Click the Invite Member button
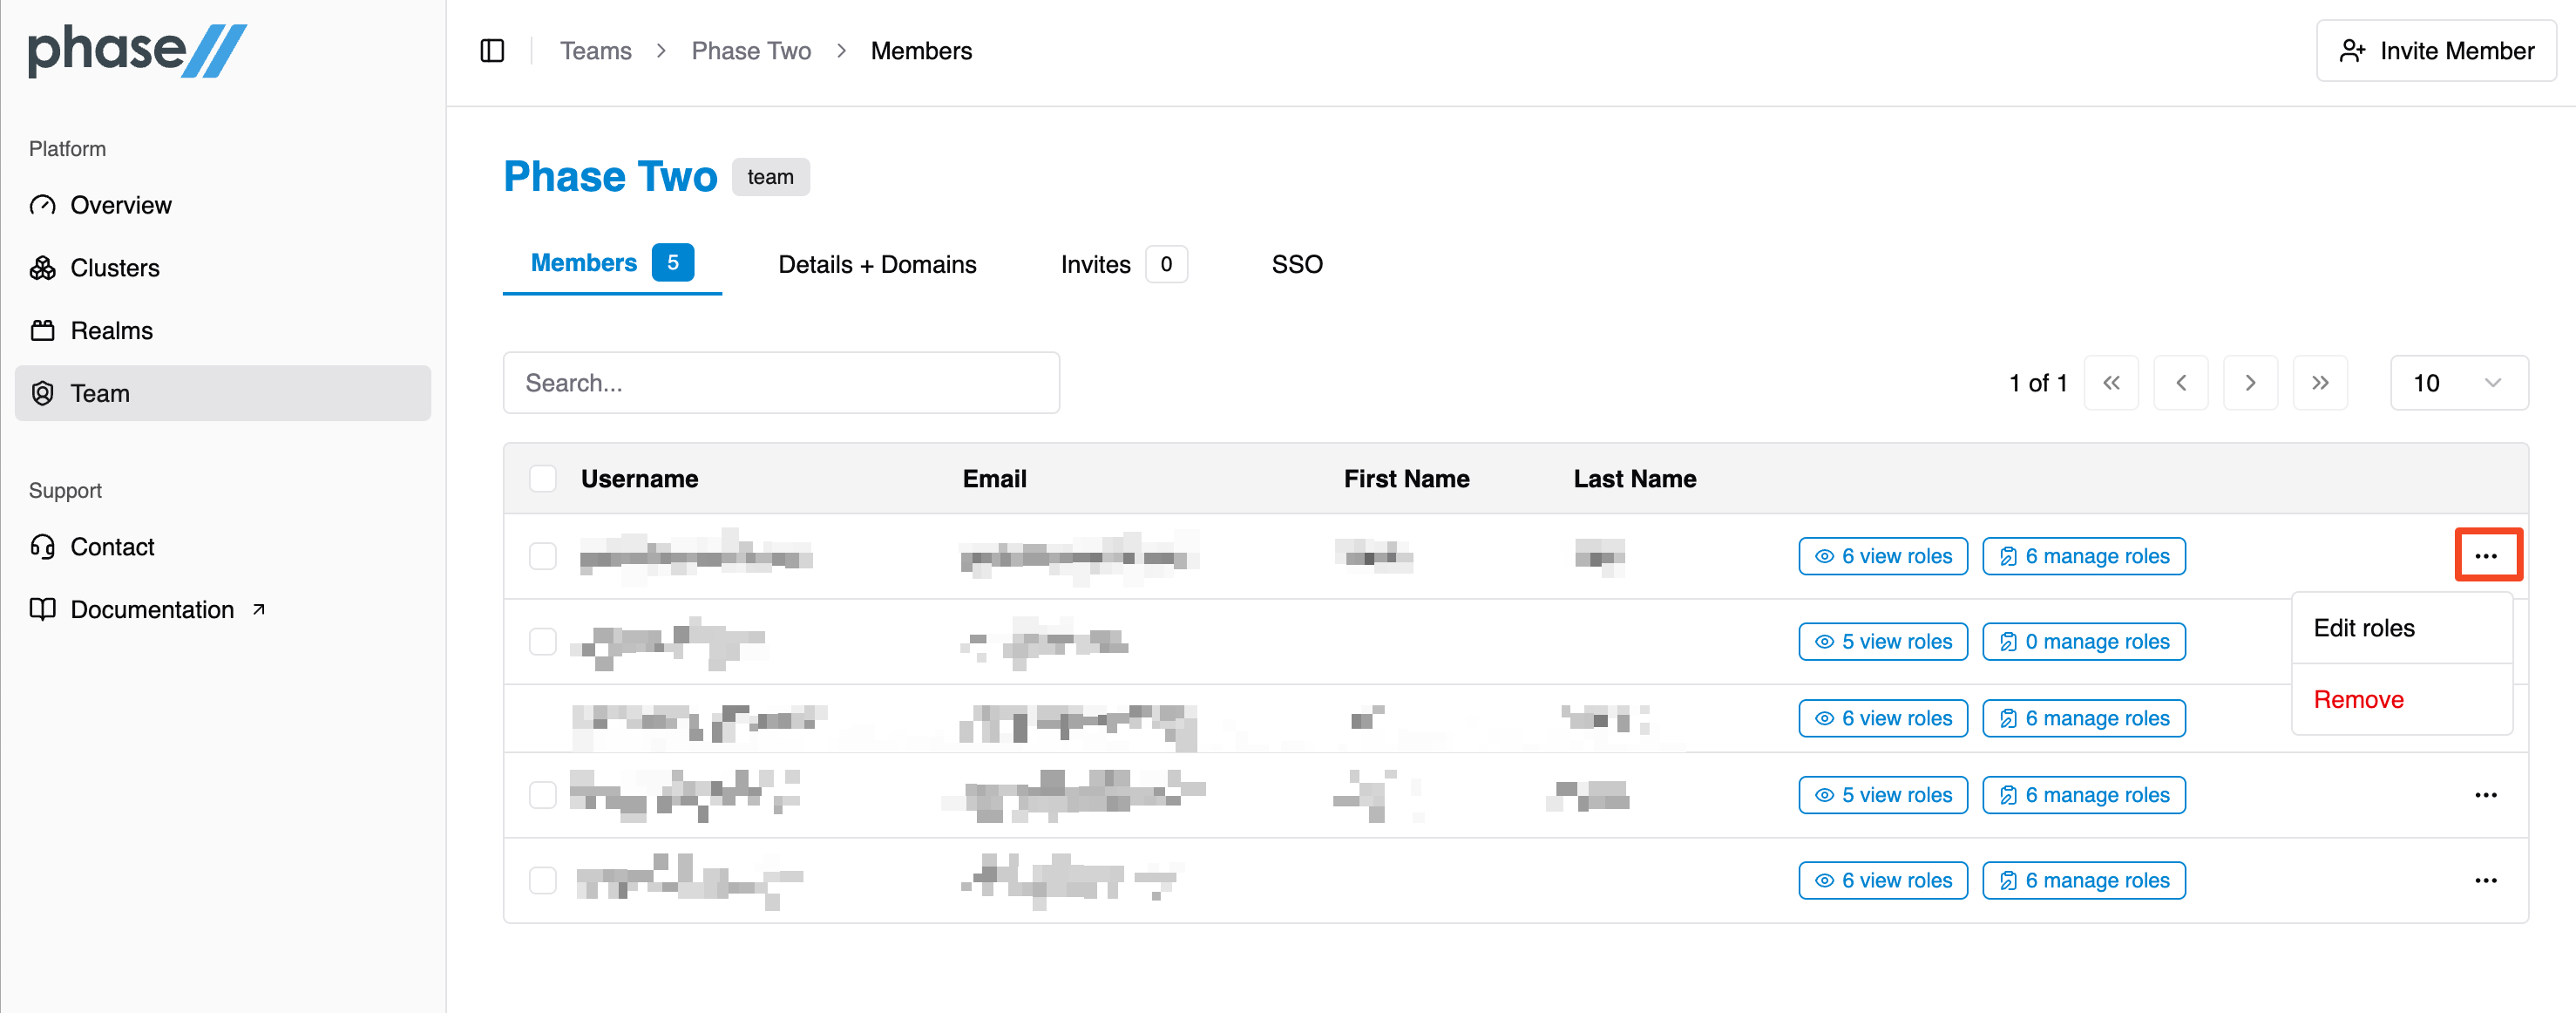Image resolution: width=2576 pixels, height=1013 pixels. pos(2436,51)
